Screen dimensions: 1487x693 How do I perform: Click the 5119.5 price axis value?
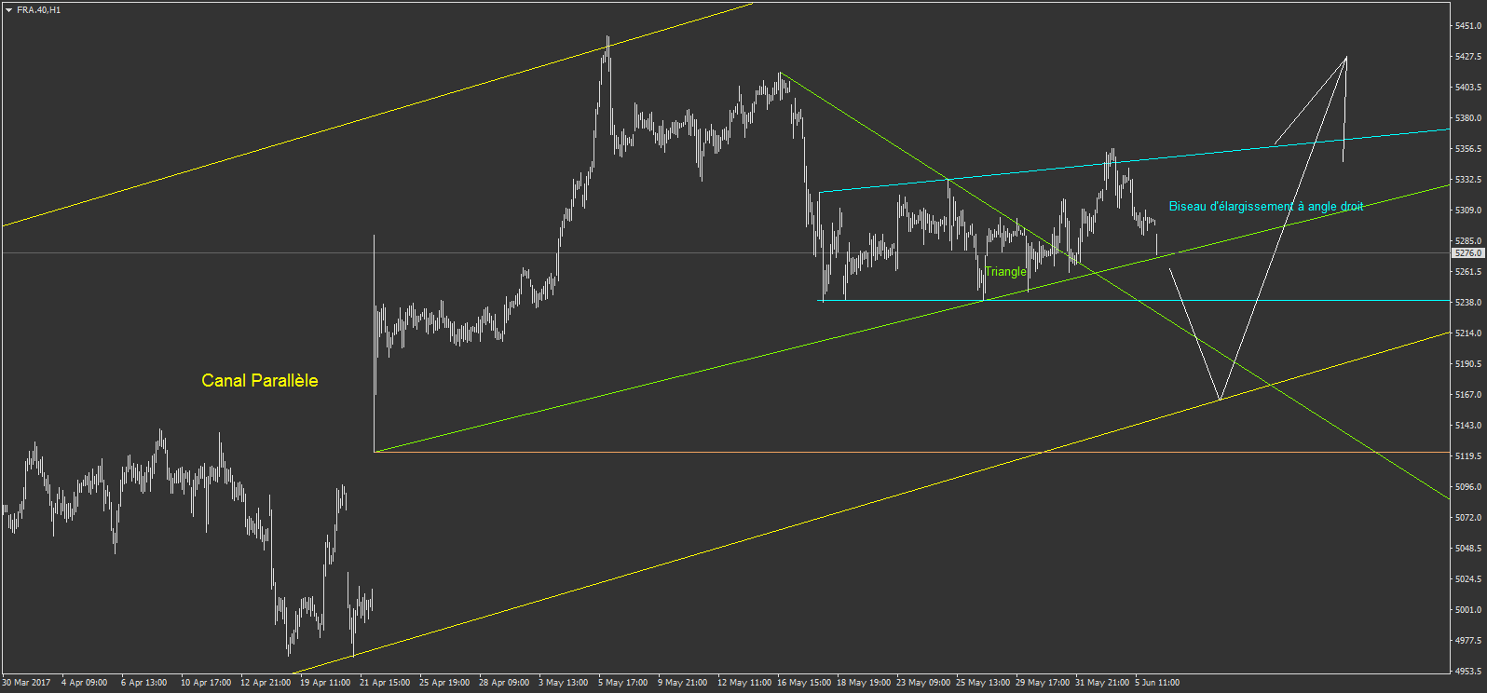pos(1468,456)
